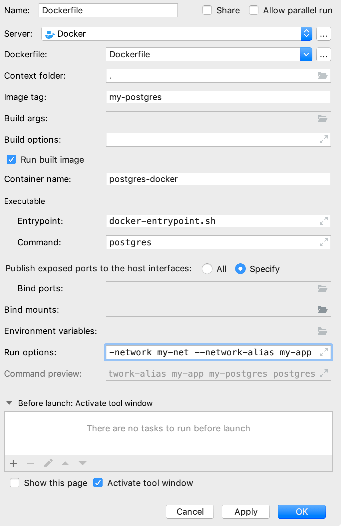The height and width of the screenshot is (526, 341).
Task: Enable Allow parallel run checkbox
Action: coord(254,10)
